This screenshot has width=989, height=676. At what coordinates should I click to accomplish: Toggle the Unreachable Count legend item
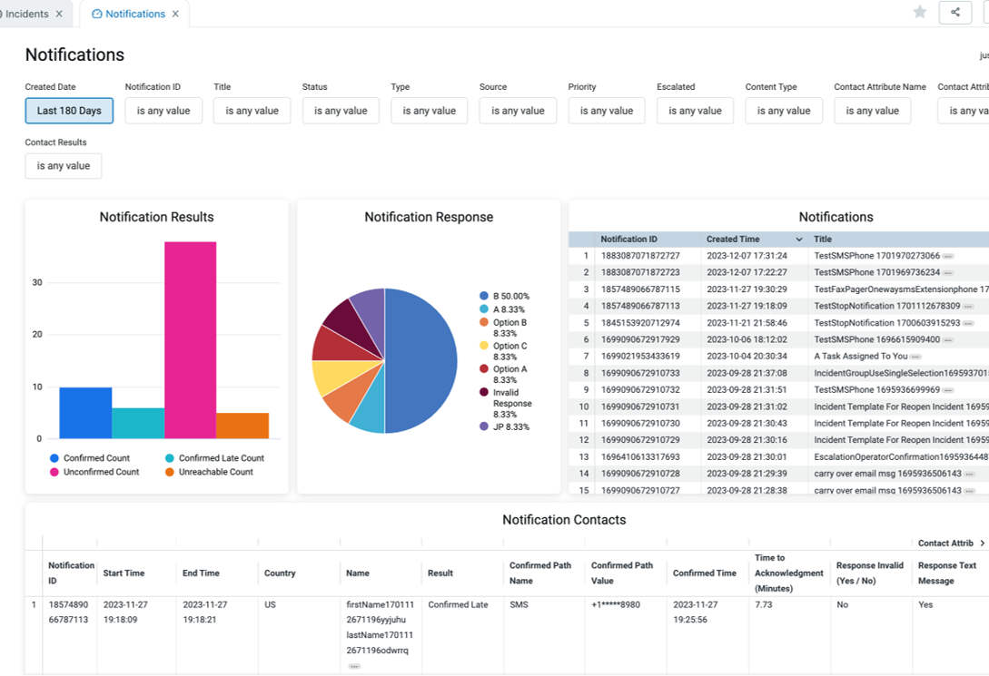pyautogui.click(x=210, y=472)
